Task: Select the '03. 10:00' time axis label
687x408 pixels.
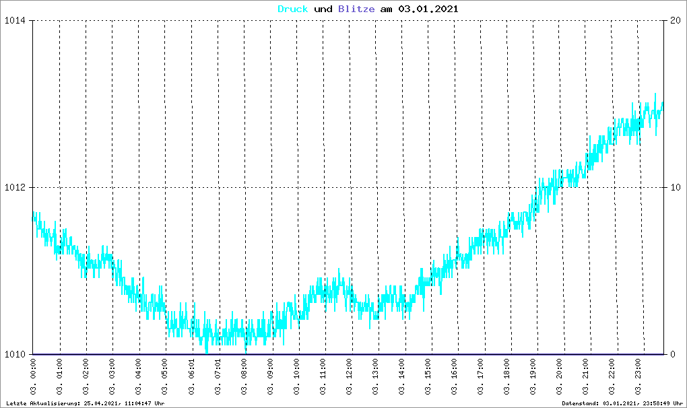Action: tap(297, 378)
